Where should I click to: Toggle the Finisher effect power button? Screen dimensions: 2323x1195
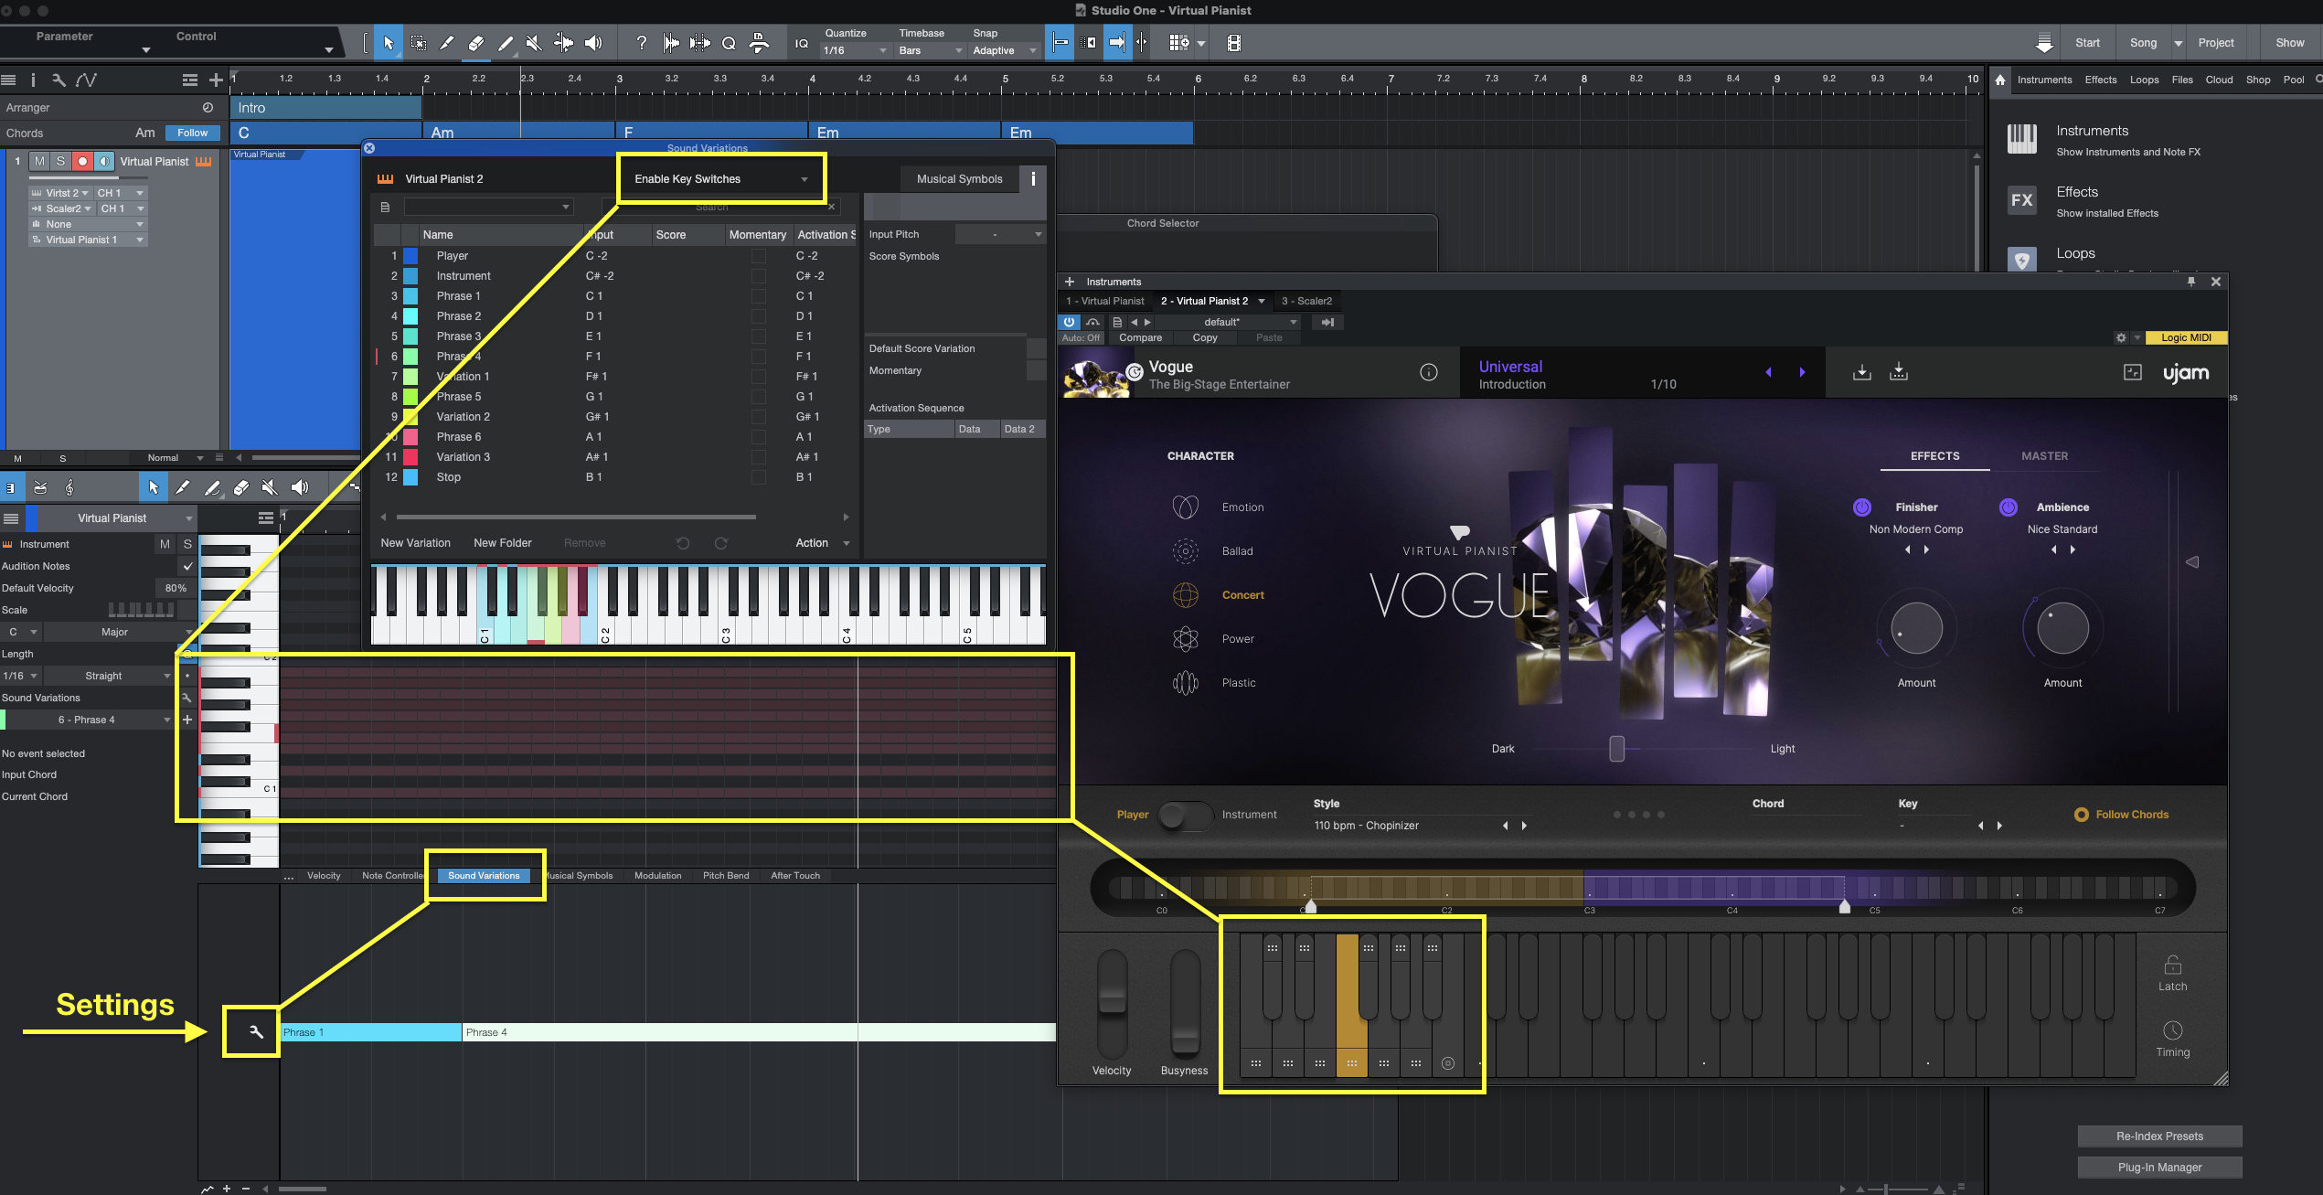coord(1862,507)
